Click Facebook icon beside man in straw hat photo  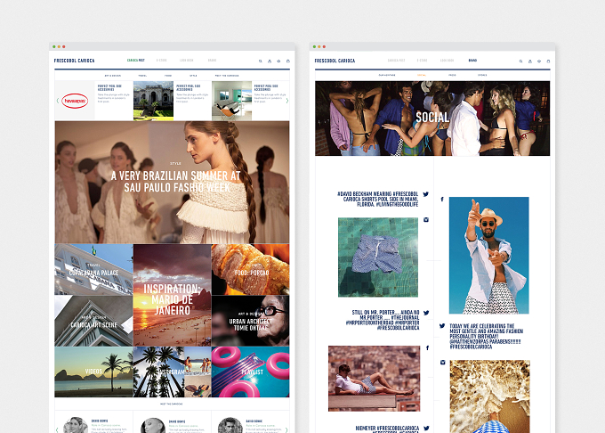pyautogui.click(x=442, y=200)
